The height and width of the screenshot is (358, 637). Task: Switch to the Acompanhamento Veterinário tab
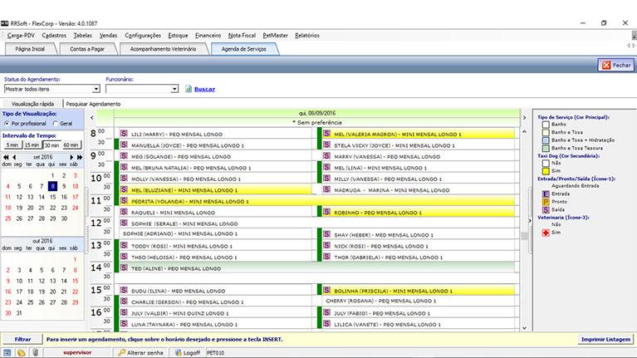163,50
